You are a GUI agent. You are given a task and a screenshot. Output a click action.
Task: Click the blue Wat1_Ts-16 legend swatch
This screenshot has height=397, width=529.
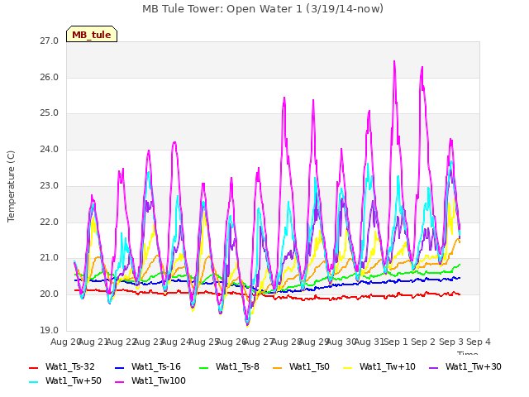click(x=119, y=368)
